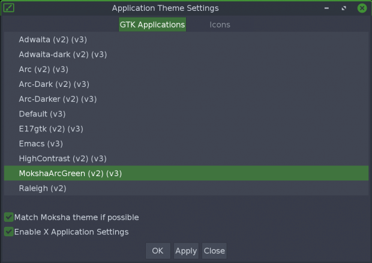Disable Enable X Application Settings checkbox
The image size is (372, 263).
pos(9,231)
